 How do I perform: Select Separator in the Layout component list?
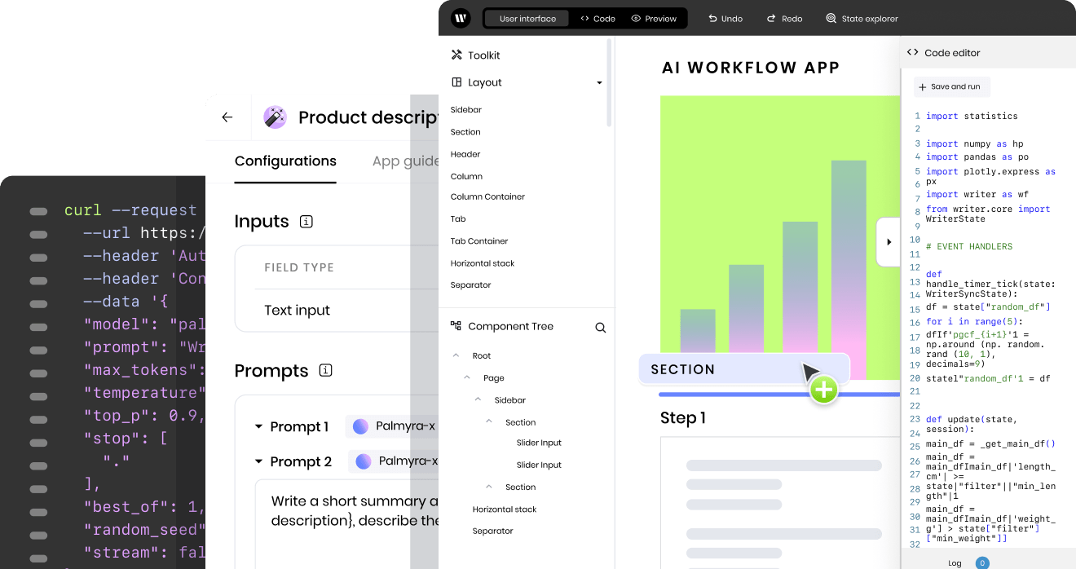pos(470,284)
